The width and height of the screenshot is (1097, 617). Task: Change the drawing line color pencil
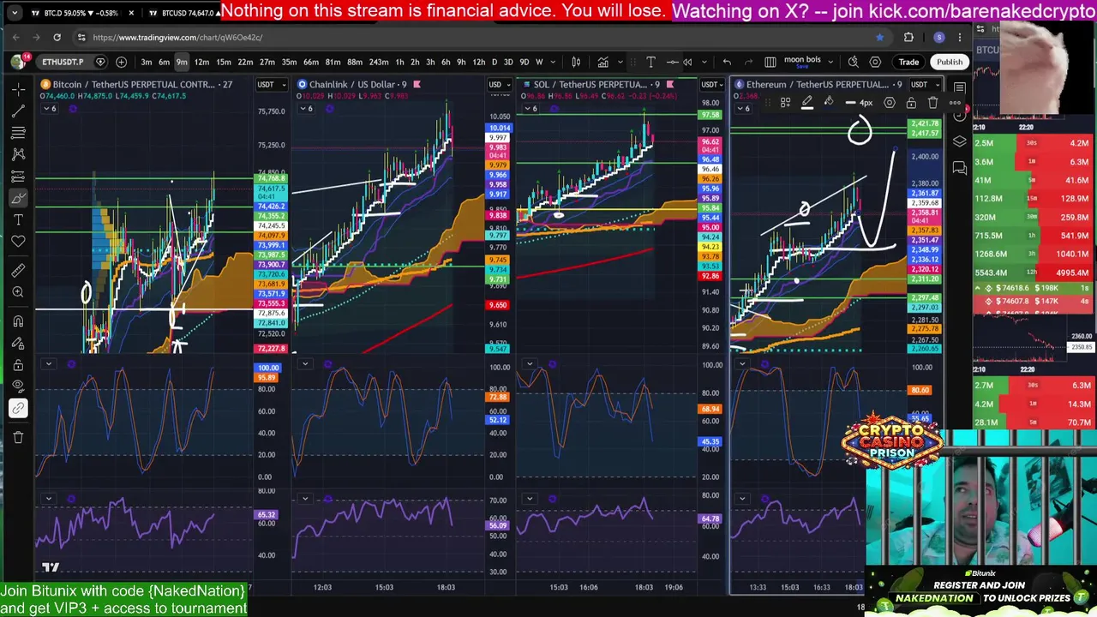[x=806, y=103]
